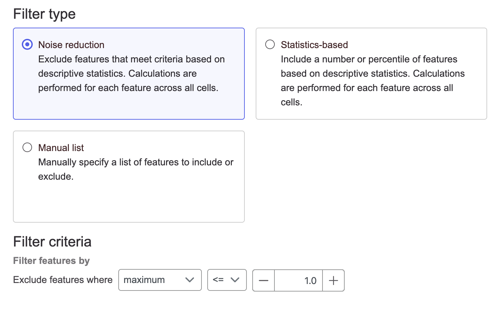Select the Statistics-based radio button
Screen dimensions: 495x313
[x=270, y=45]
